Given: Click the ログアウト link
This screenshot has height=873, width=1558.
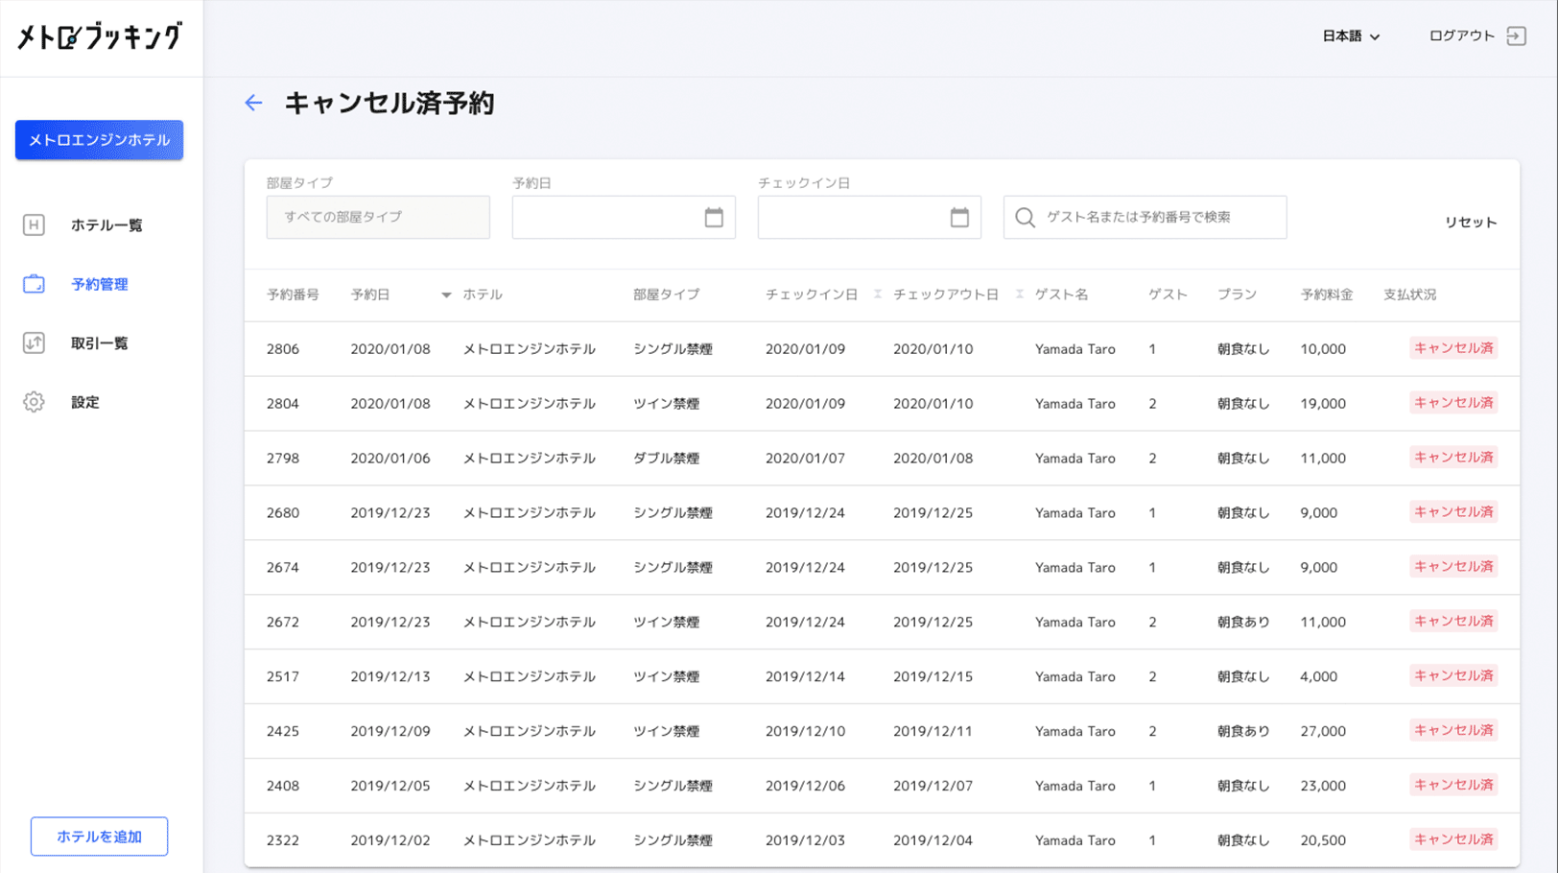Looking at the screenshot, I should pyautogui.click(x=1462, y=35).
